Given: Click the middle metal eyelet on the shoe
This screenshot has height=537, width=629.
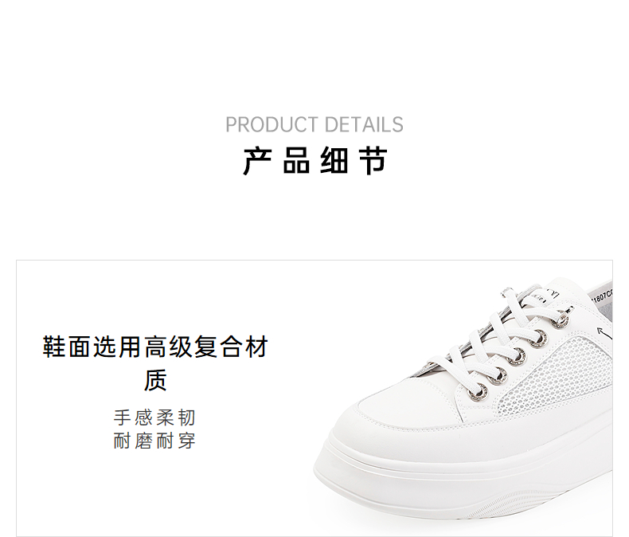Looking at the screenshot, I should 517,358.
